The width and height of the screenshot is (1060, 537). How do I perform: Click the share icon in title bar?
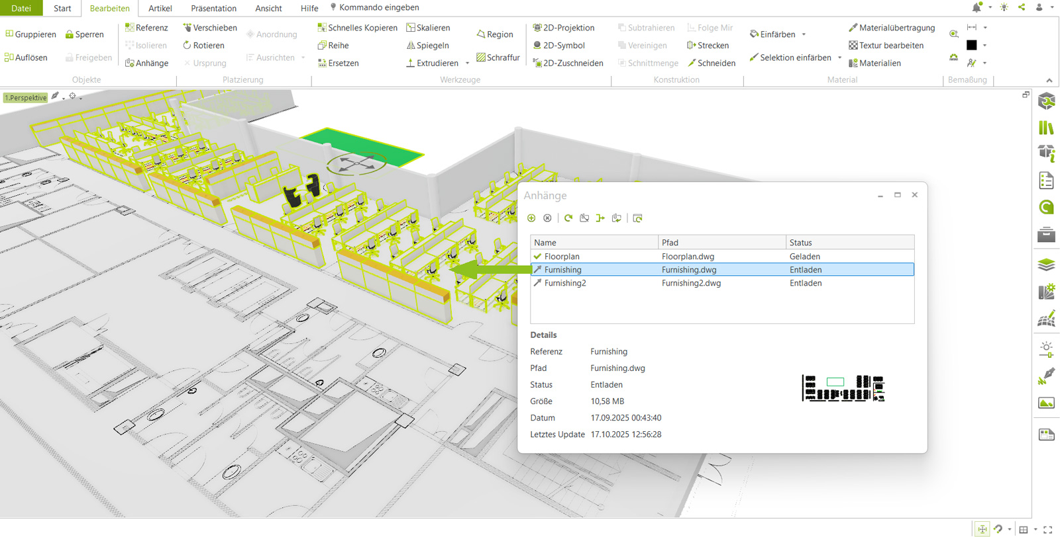(1022, 7)
